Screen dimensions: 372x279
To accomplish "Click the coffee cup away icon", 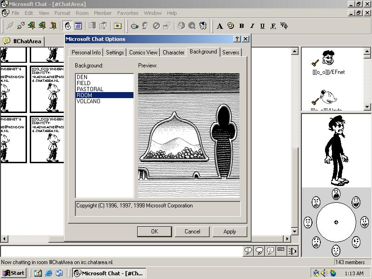I will (x=135, y=26).
